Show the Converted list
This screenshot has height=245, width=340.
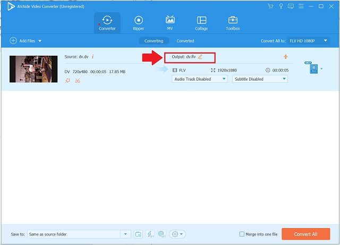[185, 41]
